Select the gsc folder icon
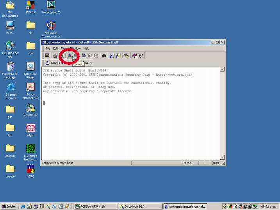Screen dimensions: 280x210 pyautogui.click(x=10, y=112)
